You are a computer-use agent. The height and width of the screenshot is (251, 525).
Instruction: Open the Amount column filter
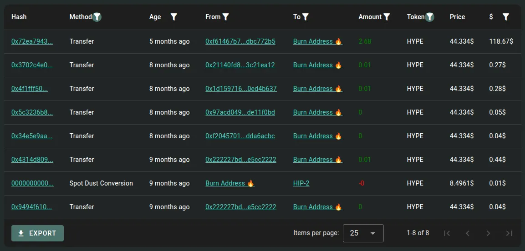point(387,17)
